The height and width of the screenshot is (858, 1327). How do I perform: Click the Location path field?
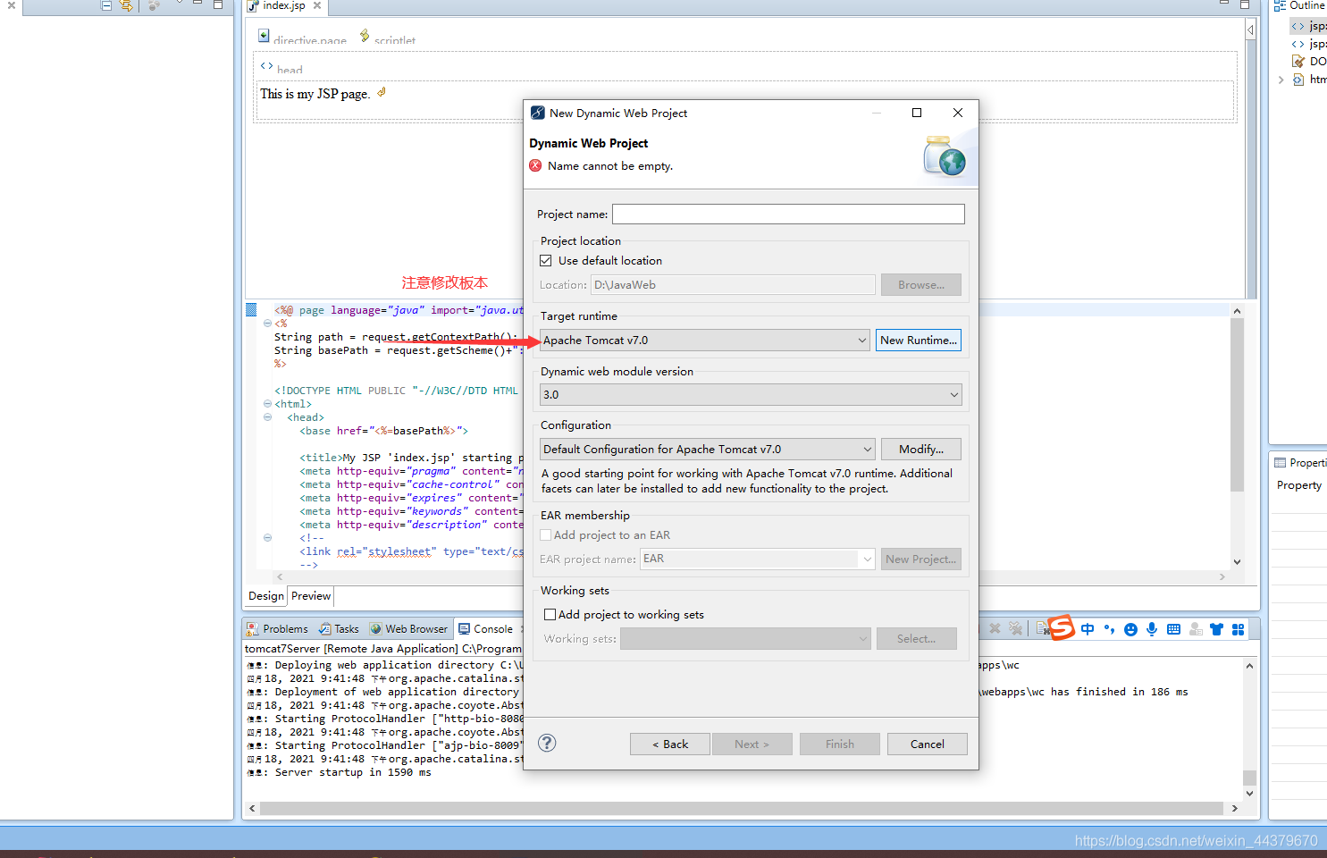(x=733, y=285)
